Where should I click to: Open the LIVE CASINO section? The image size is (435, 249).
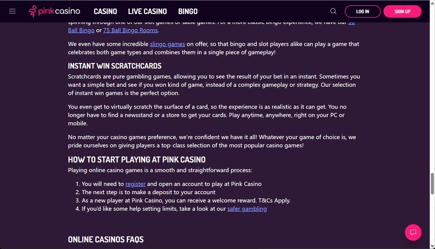pos(147,11)
